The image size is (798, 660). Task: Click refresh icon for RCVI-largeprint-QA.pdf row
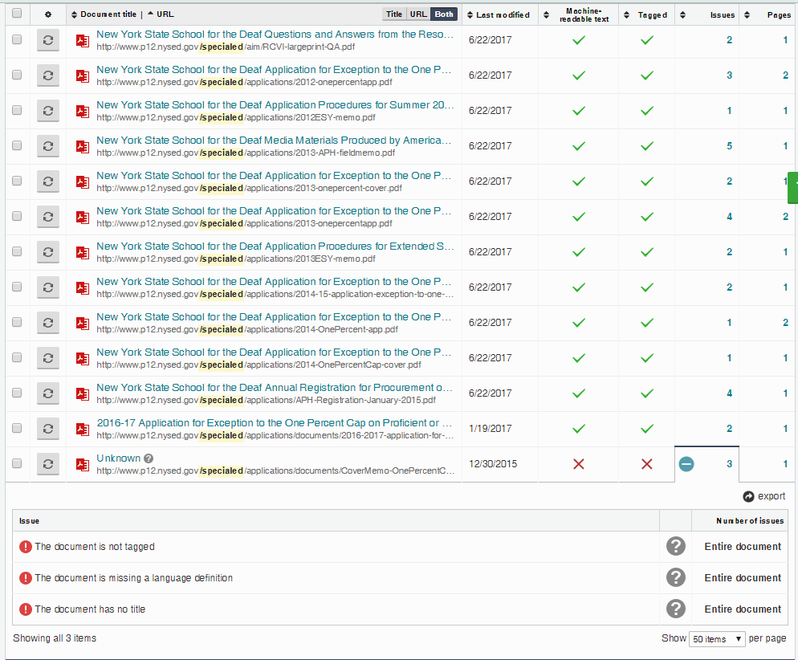[x=48, y=40]
